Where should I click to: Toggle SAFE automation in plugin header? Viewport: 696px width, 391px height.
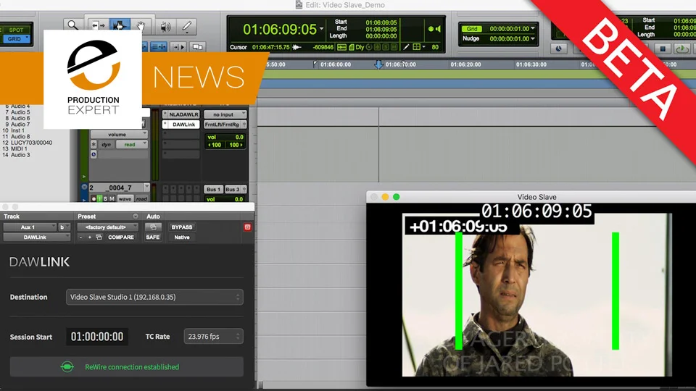153,237
